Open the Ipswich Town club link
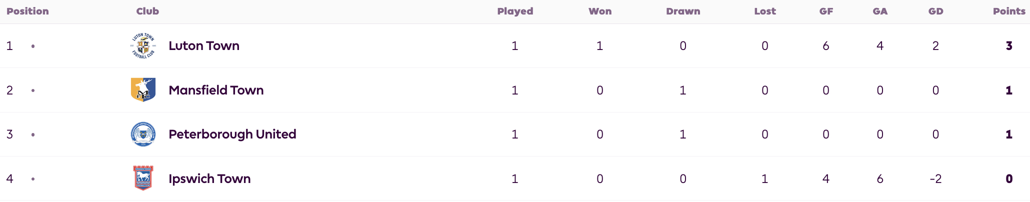The image size is (1030, 202). [x=209, y=179]
